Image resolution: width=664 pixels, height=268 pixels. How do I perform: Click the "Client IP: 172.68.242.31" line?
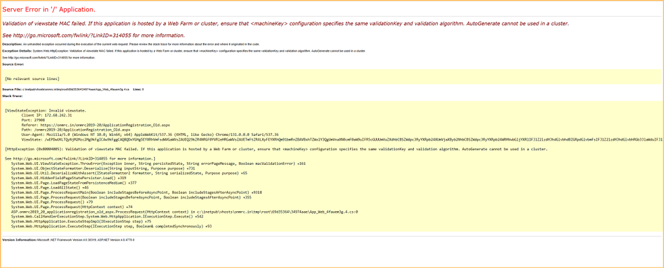coord(48,115)
